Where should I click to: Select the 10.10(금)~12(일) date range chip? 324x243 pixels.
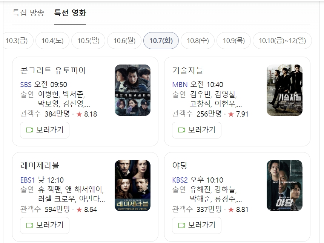coord(282,40)
